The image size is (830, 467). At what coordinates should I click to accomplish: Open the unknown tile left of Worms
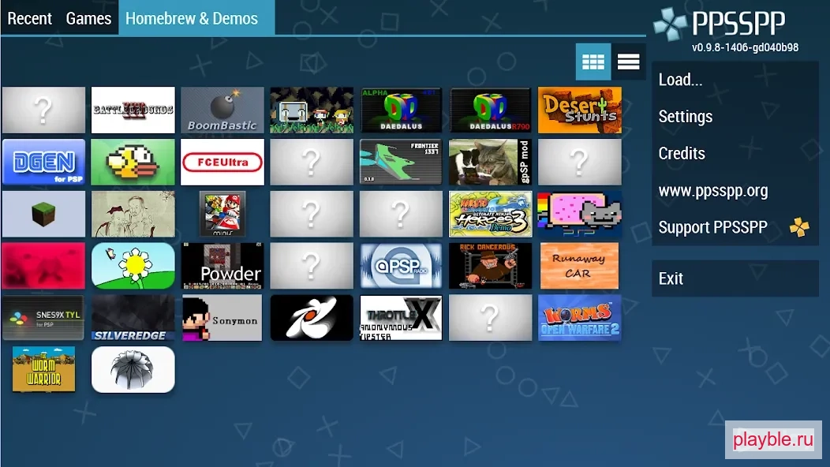coord(490,318)
